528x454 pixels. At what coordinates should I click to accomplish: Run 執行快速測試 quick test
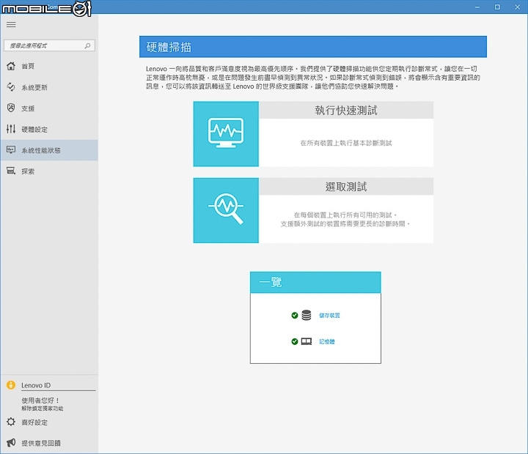click(x=346, y=110)
